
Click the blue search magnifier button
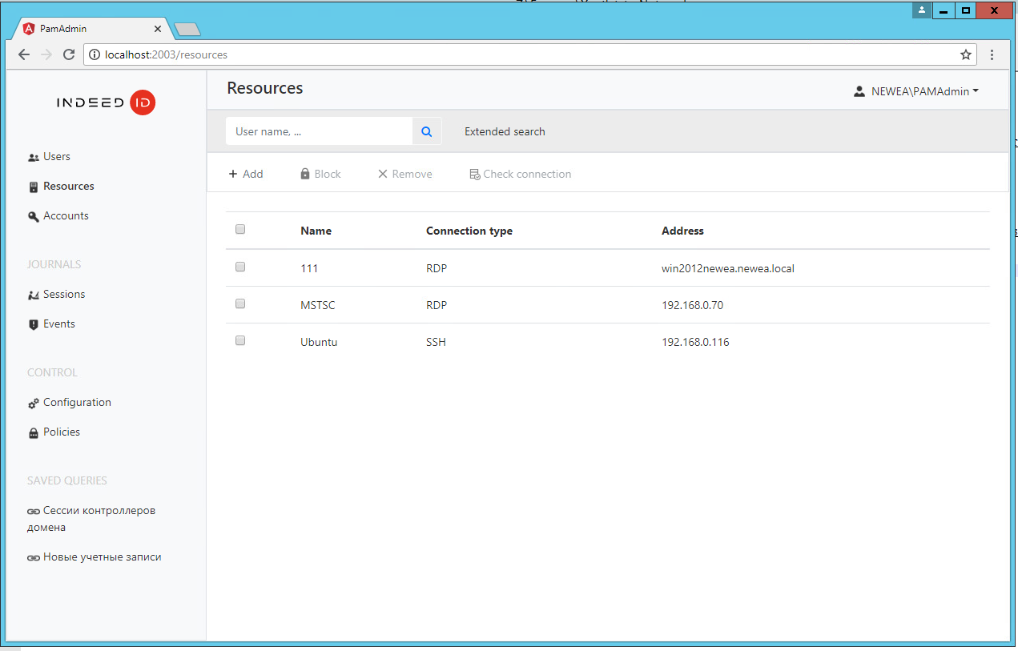[x=427, y=131]
